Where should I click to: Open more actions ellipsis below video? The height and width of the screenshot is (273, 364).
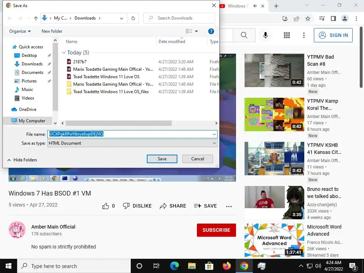229,207
